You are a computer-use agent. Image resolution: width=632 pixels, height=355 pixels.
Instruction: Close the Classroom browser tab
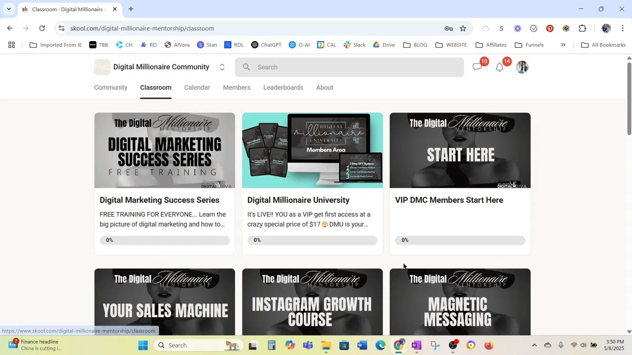115,9
